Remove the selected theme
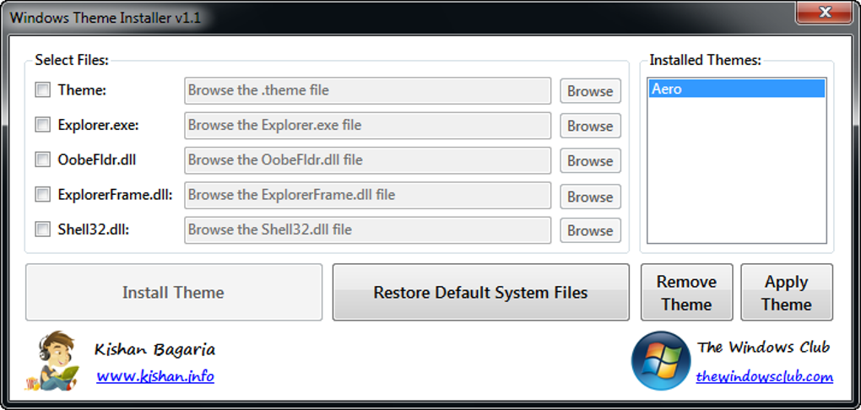Viewport: 861px width, 410px height. [686, 293]
